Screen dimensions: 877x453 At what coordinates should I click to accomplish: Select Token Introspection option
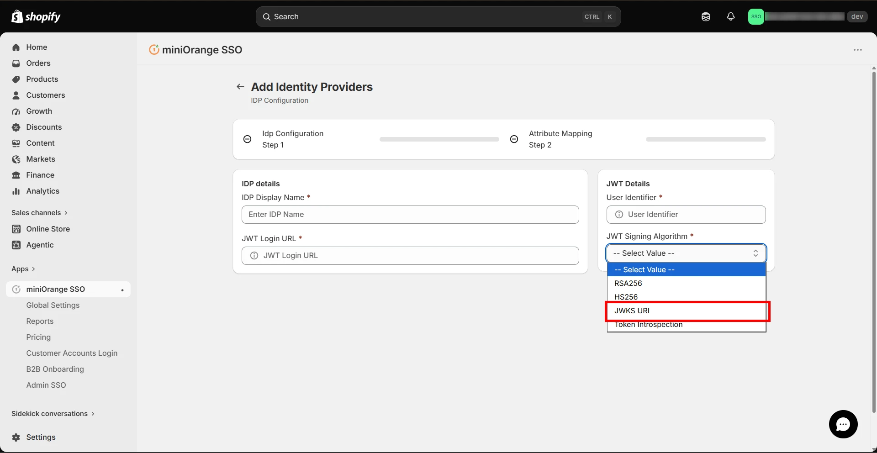[x=686, y=325]
